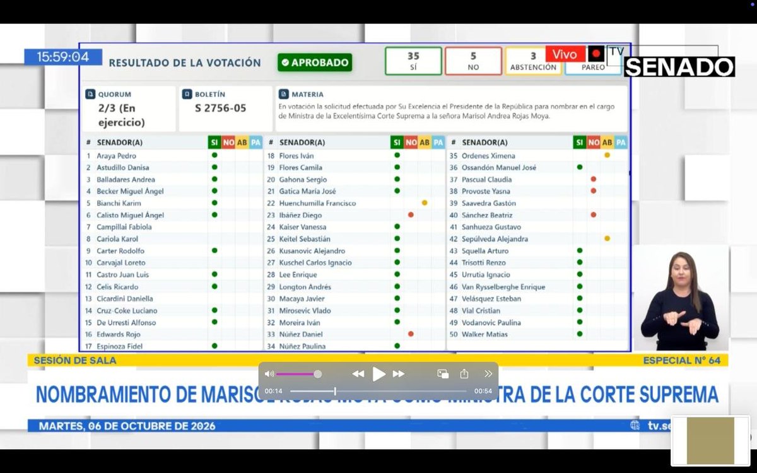Select senator row Kaiser Vanessa

click(355, 227)
